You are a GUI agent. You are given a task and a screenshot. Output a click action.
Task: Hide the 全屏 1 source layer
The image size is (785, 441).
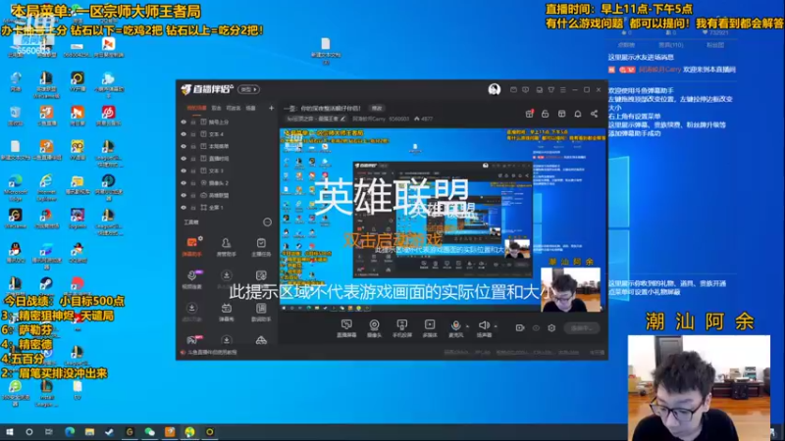(183, 207)
